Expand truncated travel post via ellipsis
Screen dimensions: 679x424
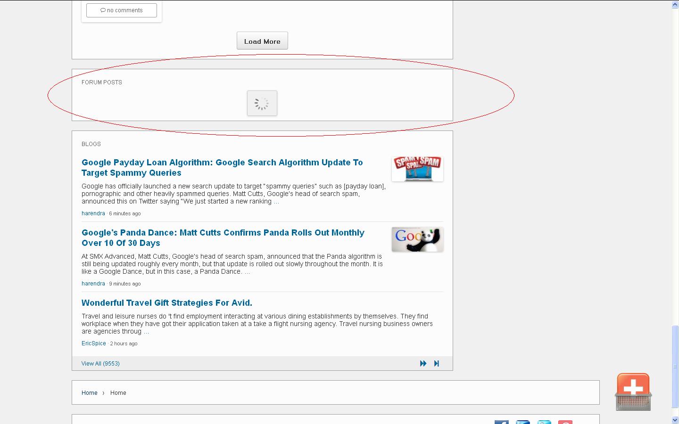146,332
